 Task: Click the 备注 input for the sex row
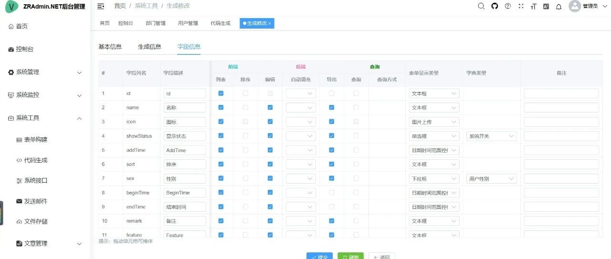point(561,179)
